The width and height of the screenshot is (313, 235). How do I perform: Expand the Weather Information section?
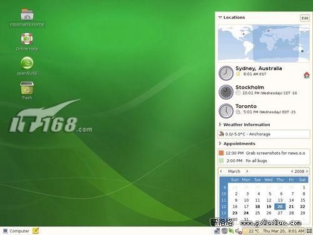click(220, 125)
